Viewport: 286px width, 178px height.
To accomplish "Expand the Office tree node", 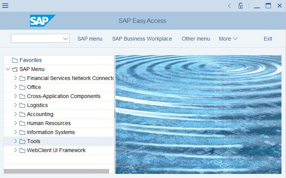I will point(15,87).
